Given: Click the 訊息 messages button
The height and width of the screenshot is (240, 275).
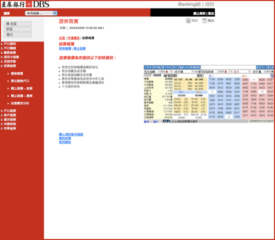Looking at the screenshot, I should tap(17, 29).
